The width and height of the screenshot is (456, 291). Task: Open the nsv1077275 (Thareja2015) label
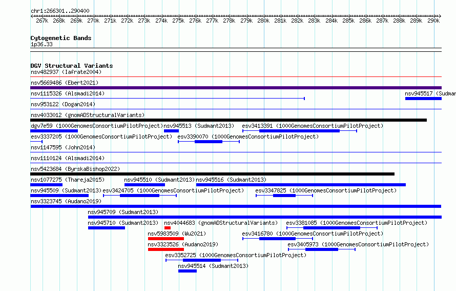68,180
